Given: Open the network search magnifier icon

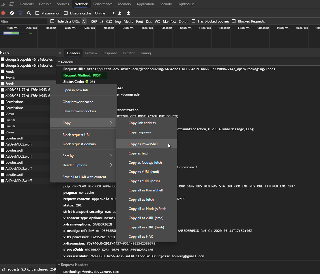Looking at the screenshot, I should pos(29,13).
